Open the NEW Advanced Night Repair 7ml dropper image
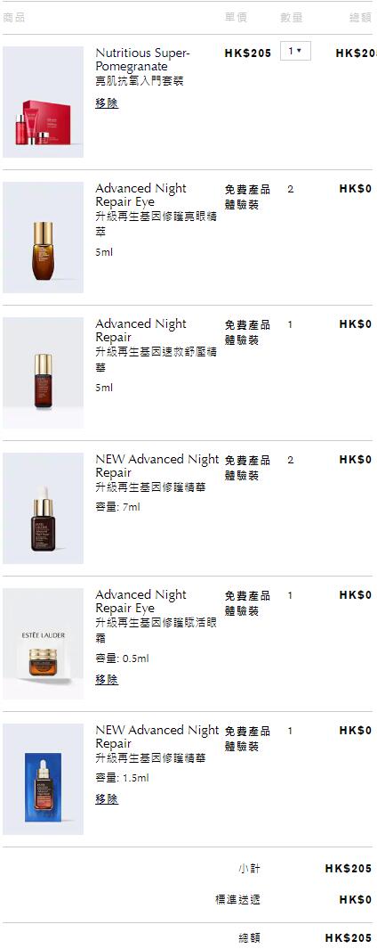 (43, 509)
